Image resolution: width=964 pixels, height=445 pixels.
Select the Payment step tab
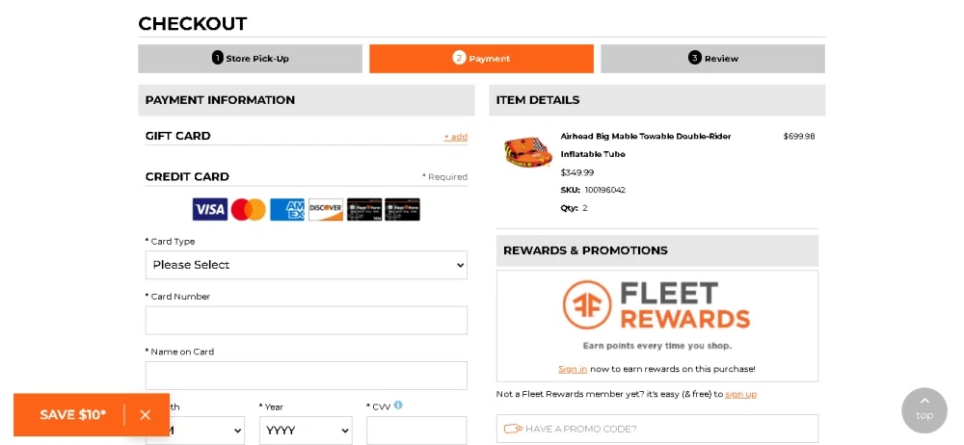click(x=481, y=59)
